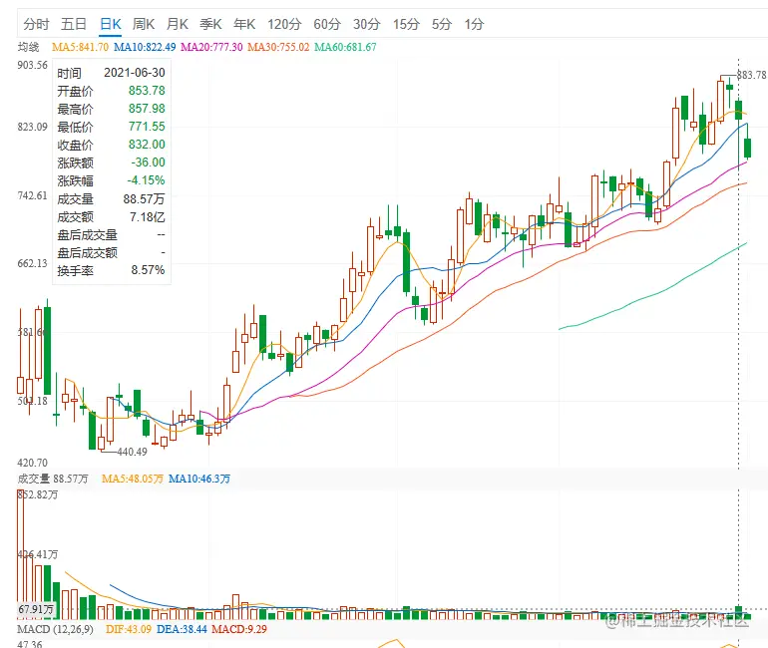Click the 662.13 price axis label
This screenshot has width=768, height=648.
(32, 263)
